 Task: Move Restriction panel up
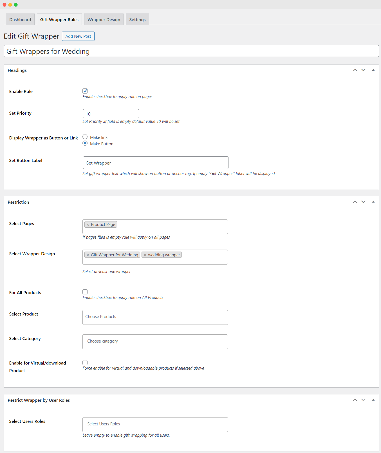click(x=355, y=202)
